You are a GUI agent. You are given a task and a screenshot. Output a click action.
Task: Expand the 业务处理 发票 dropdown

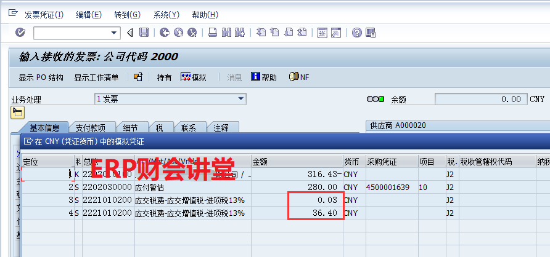pos(241,98)
